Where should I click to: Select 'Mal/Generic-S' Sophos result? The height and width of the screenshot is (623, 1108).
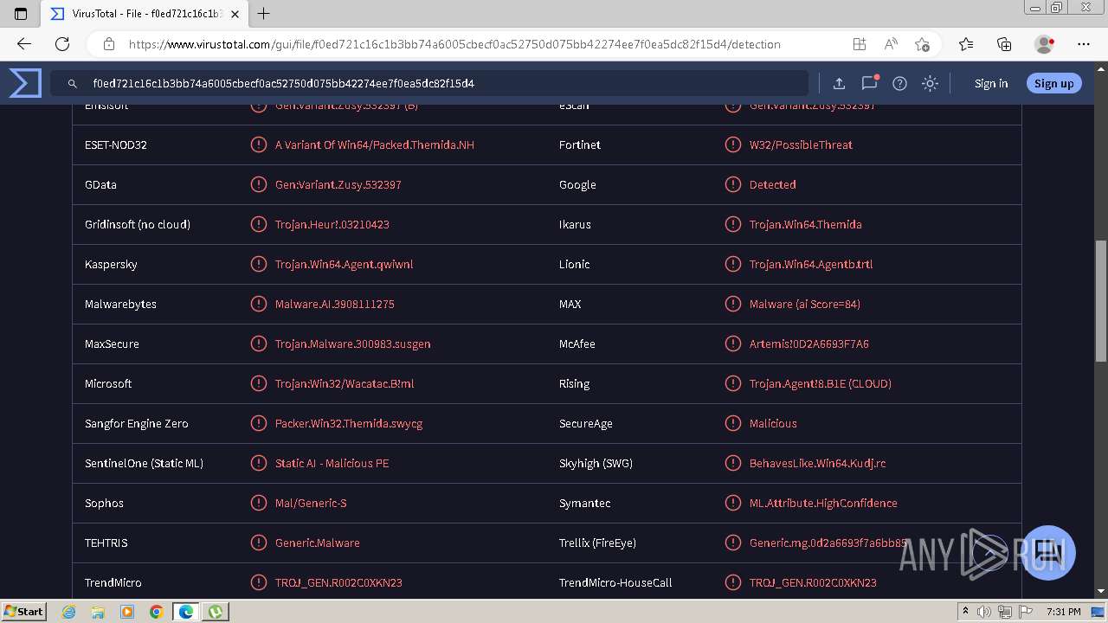[x=311, y=503]
